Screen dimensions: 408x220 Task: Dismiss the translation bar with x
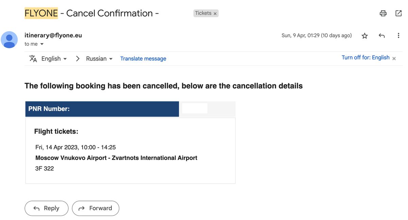point(394,58)
